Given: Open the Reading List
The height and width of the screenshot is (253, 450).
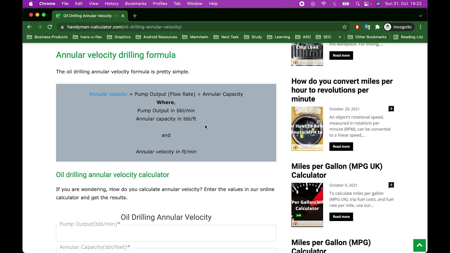Looking at the screenshot, I should [408, 37].
